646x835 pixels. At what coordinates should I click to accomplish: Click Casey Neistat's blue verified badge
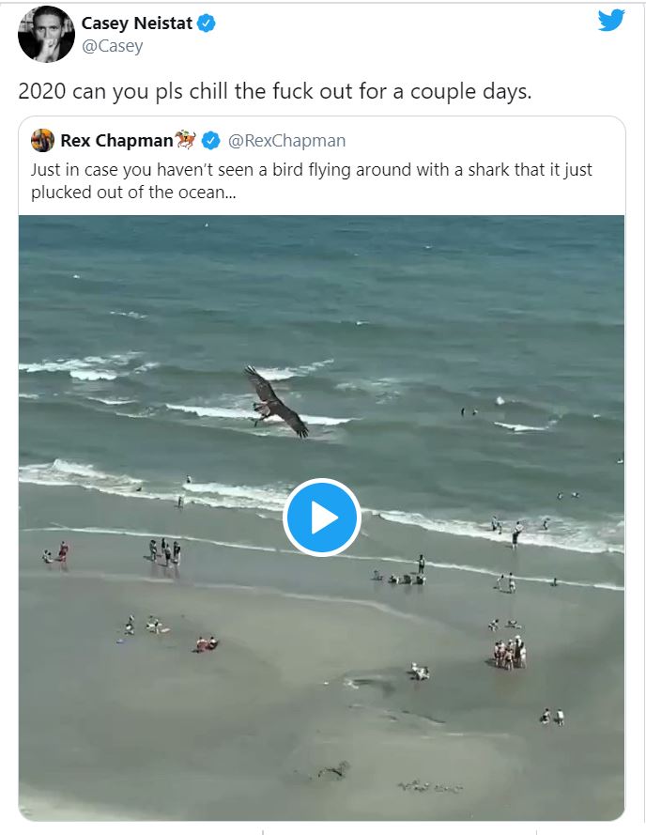tap(206, 23)
